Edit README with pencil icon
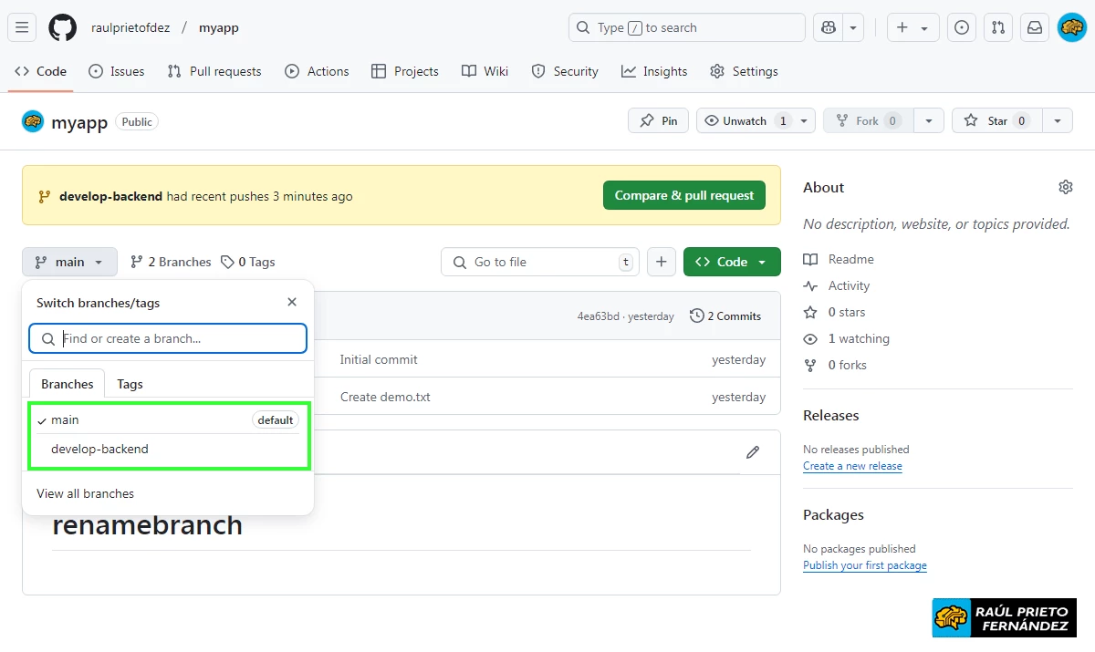 [753, 452]
